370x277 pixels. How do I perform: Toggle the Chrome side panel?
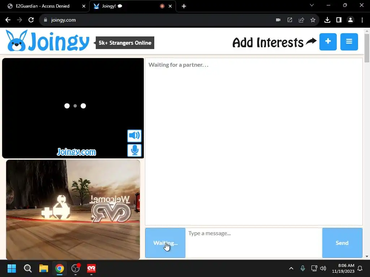click(339, 20)
